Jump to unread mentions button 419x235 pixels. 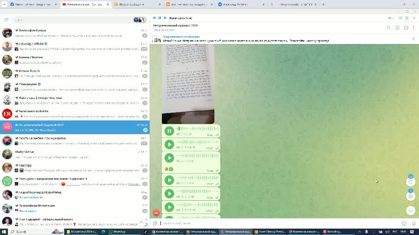pyautogui.click(x=411, y=196)
